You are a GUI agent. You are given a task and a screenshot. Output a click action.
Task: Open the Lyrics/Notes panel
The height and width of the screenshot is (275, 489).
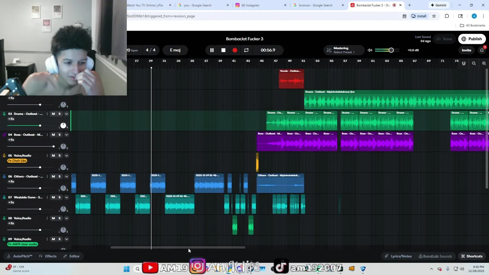click(398, 256)
